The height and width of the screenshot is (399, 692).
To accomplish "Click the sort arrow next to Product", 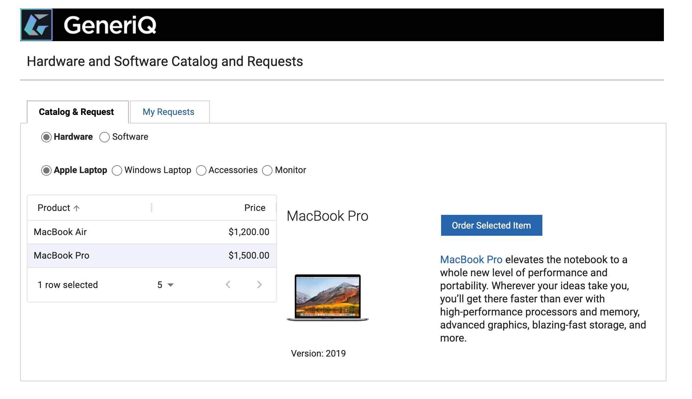I will 76,208.
